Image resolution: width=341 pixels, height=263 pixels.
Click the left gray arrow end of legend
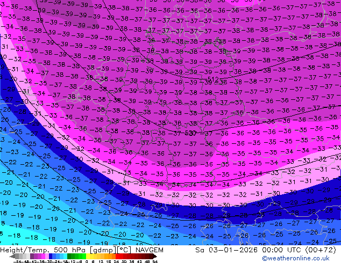point(12,256)
